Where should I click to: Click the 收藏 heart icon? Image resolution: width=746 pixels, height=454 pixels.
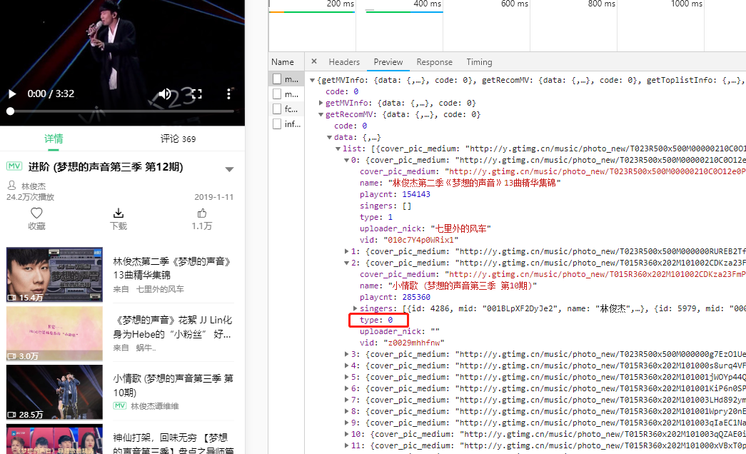coord(36,213)
